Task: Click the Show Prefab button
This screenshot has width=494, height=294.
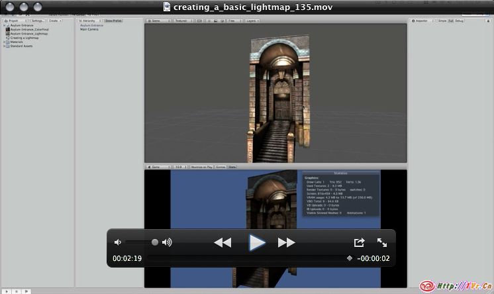Action: (x=113, y=21)
